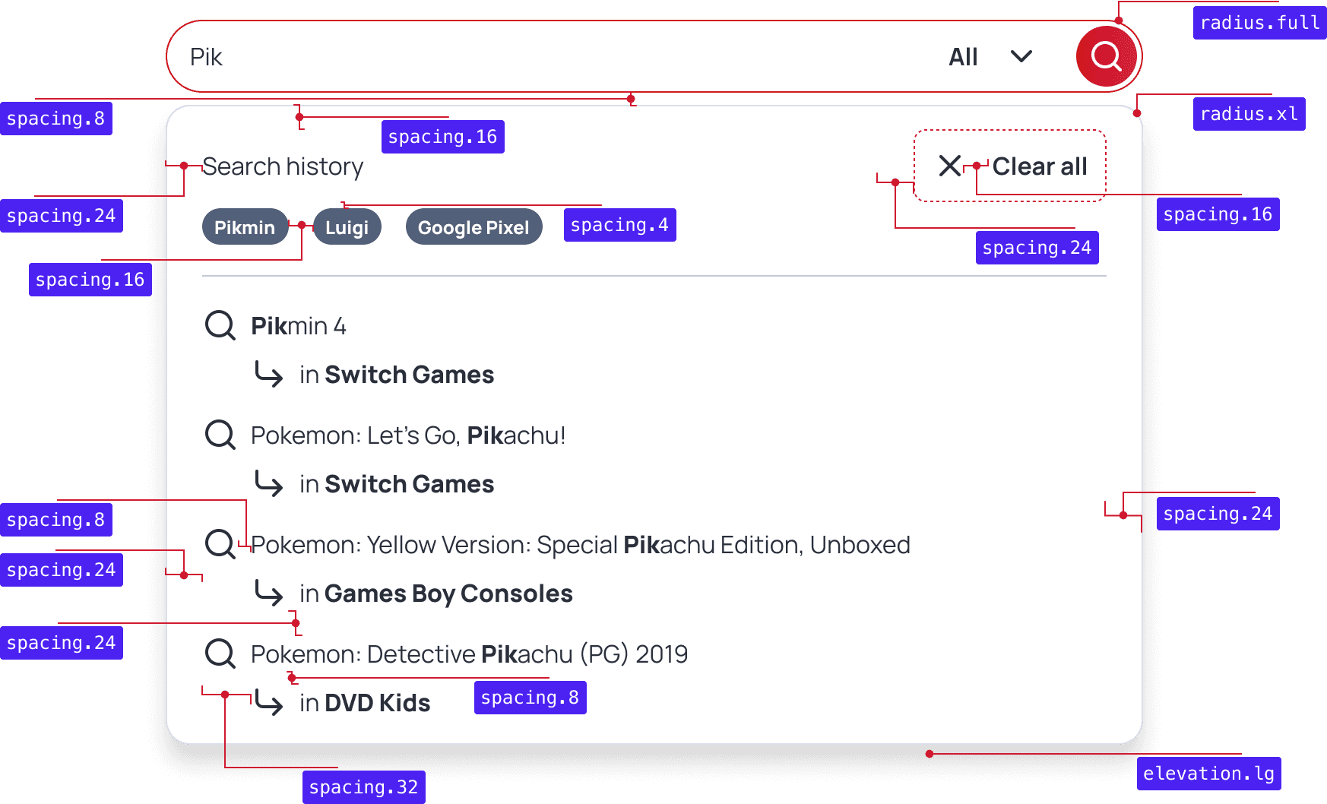Screen dimensions: 1327x804
Task: Click magnifier icon next to Pikmin 4
Action: [220, 326]
